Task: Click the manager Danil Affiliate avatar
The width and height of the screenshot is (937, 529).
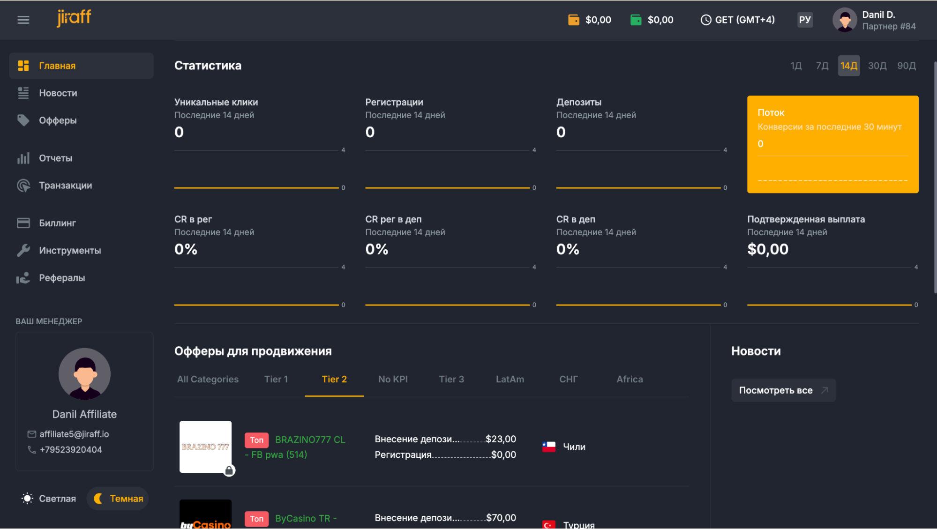Action: (84, 374)
